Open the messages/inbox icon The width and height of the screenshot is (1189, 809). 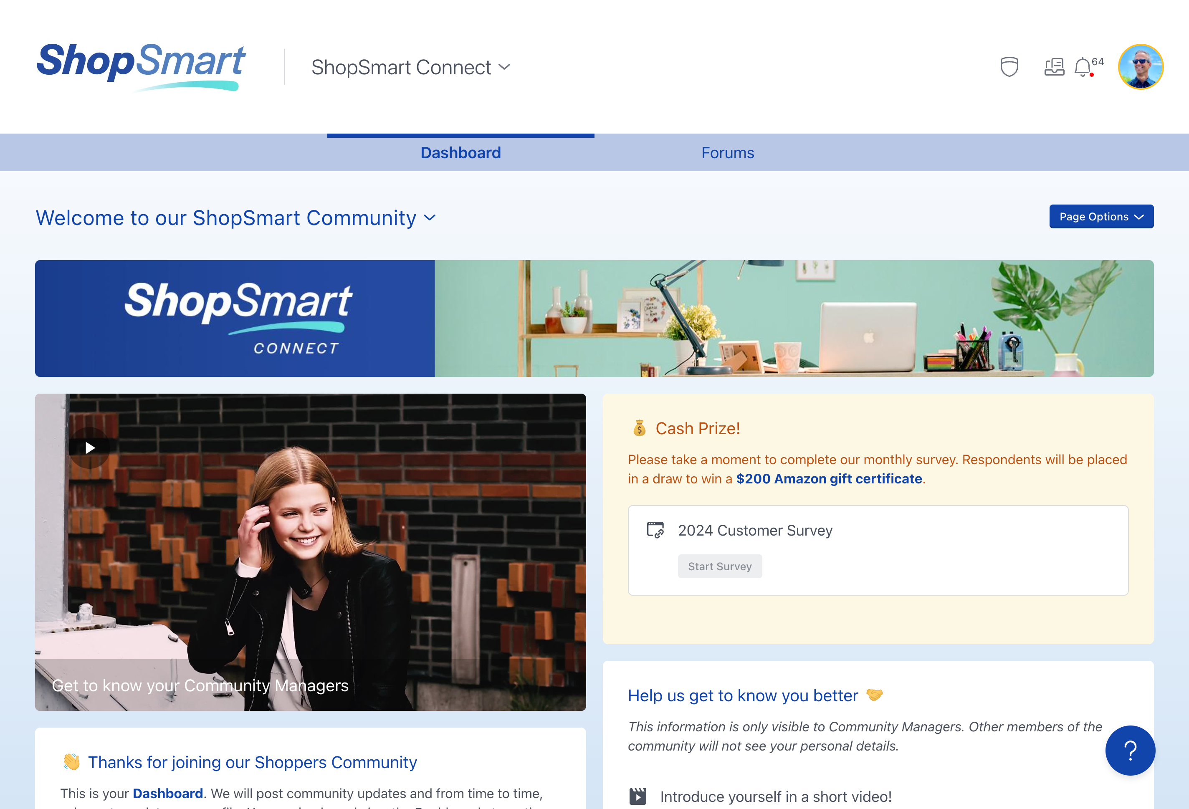[1054, 66]
